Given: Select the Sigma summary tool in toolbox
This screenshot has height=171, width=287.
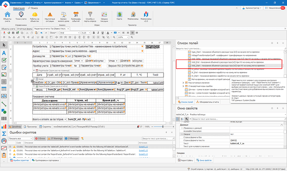Looking at the screenshot, I should pyautogui.click(x=4, y=134).
